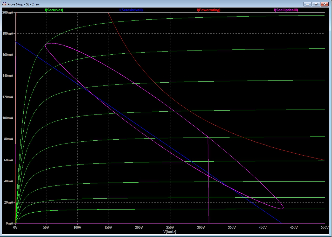The width and height of the screenshot is (332, 237).
Task: Click the 100V horizontal axis tick label
Action: 77,228
